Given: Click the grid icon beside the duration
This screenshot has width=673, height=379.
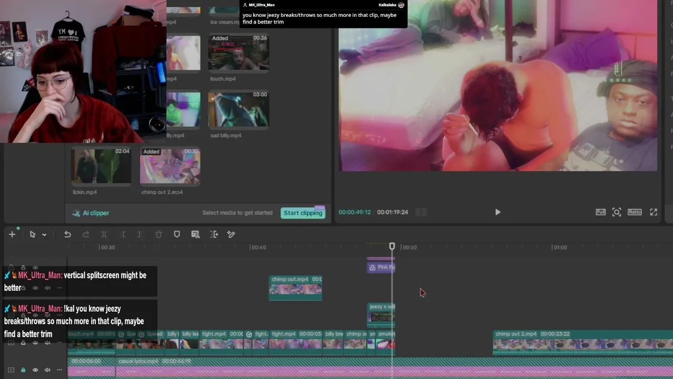Looking at the screenshot, I should [x=421, y=212].
